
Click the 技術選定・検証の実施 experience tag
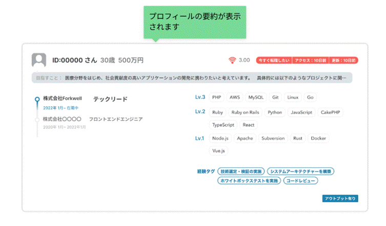pos(241,171)
